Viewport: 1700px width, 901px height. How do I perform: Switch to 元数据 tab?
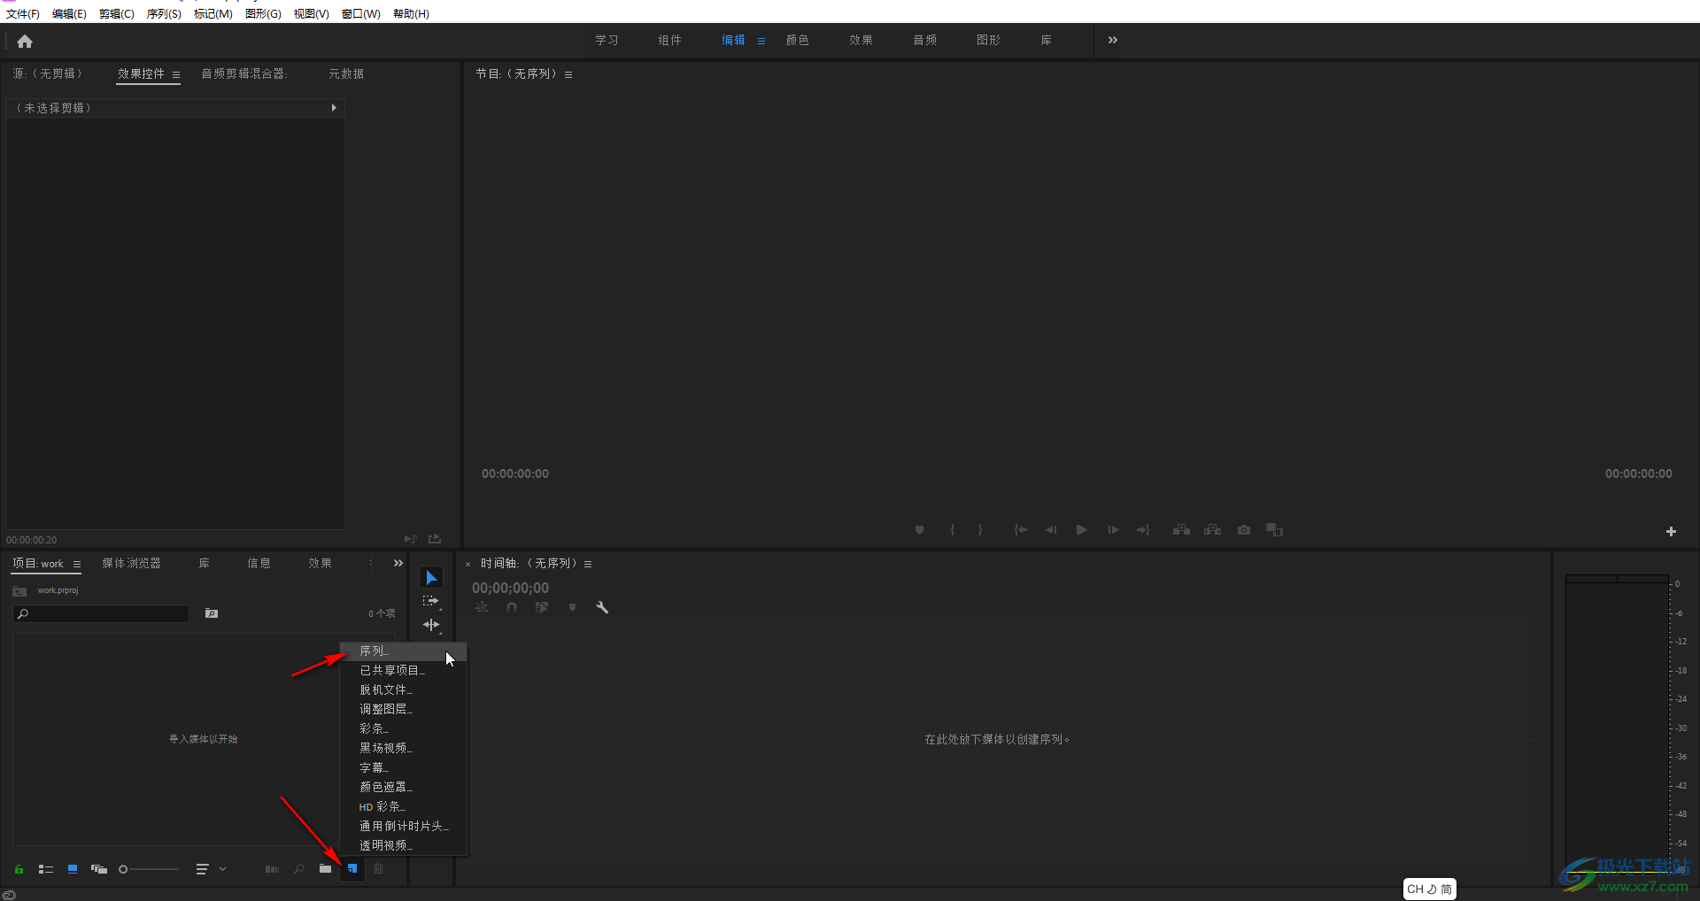[346, 73]
